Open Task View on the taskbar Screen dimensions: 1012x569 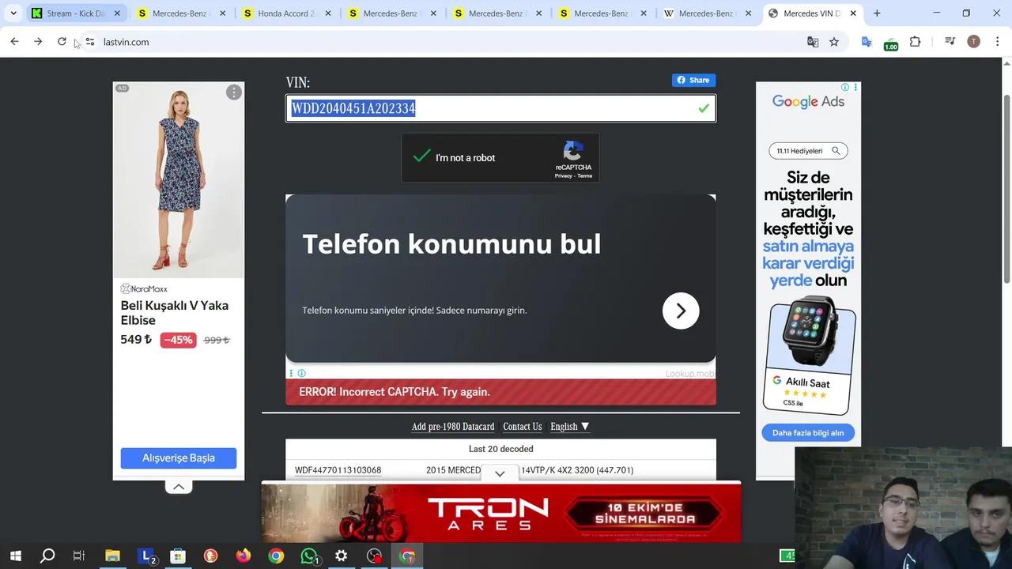point(79,556)
